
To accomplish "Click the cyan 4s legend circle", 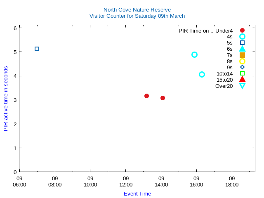I will (x=242, y=37).
